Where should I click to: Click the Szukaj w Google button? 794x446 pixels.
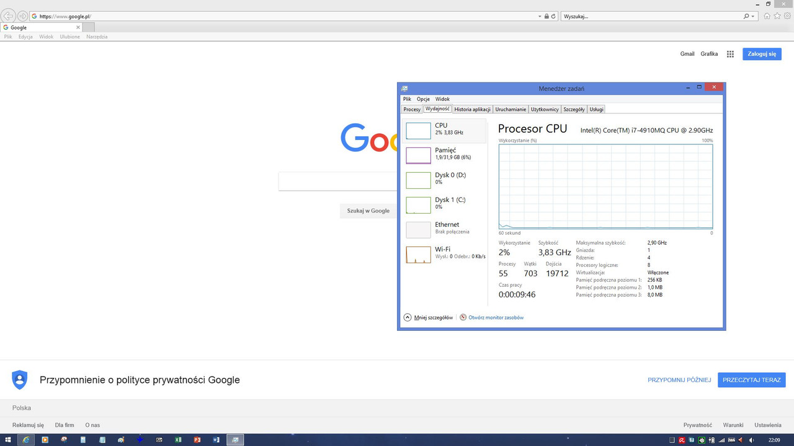point(368,211)
